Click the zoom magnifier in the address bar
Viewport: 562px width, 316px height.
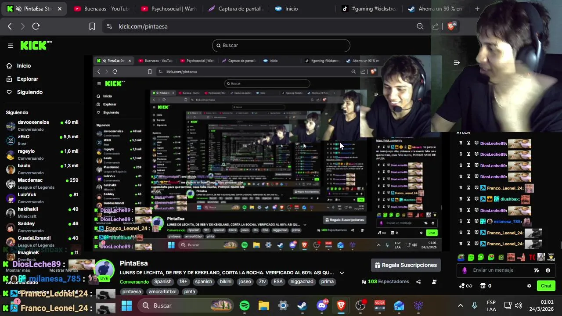pyautogui.click(x=420, y=26)
